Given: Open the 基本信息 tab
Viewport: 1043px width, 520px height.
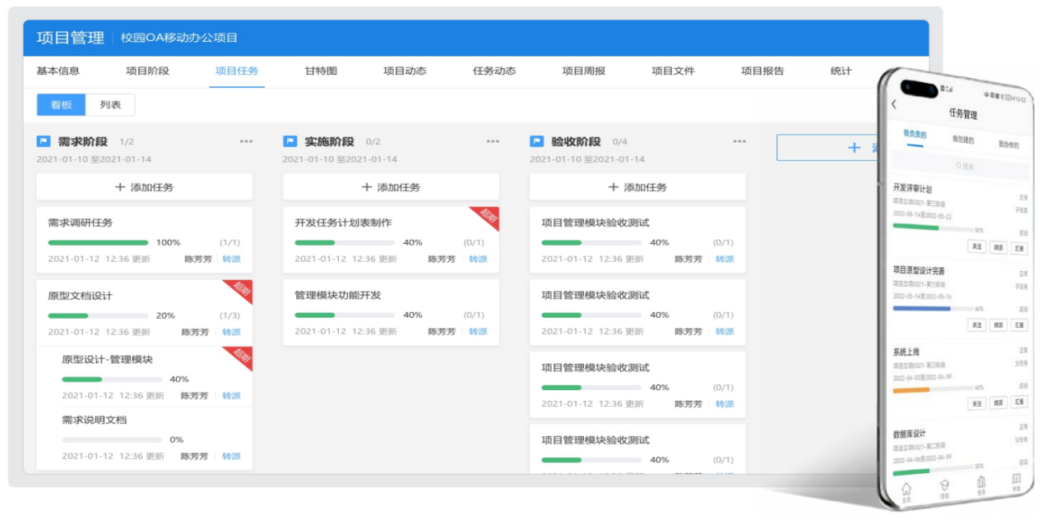Looking at the screenshot, I should point(58,71).
